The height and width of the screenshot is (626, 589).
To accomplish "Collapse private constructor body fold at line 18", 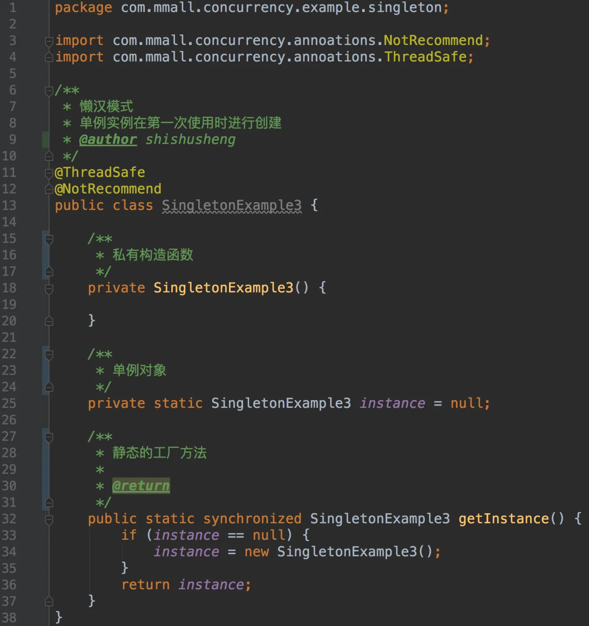I will (49, 288).
